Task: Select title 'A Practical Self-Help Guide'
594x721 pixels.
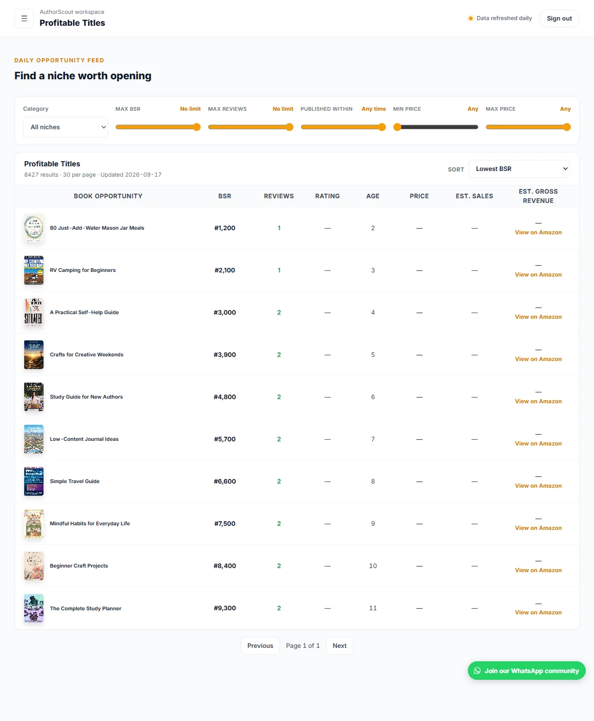Action: coord(85,313)
